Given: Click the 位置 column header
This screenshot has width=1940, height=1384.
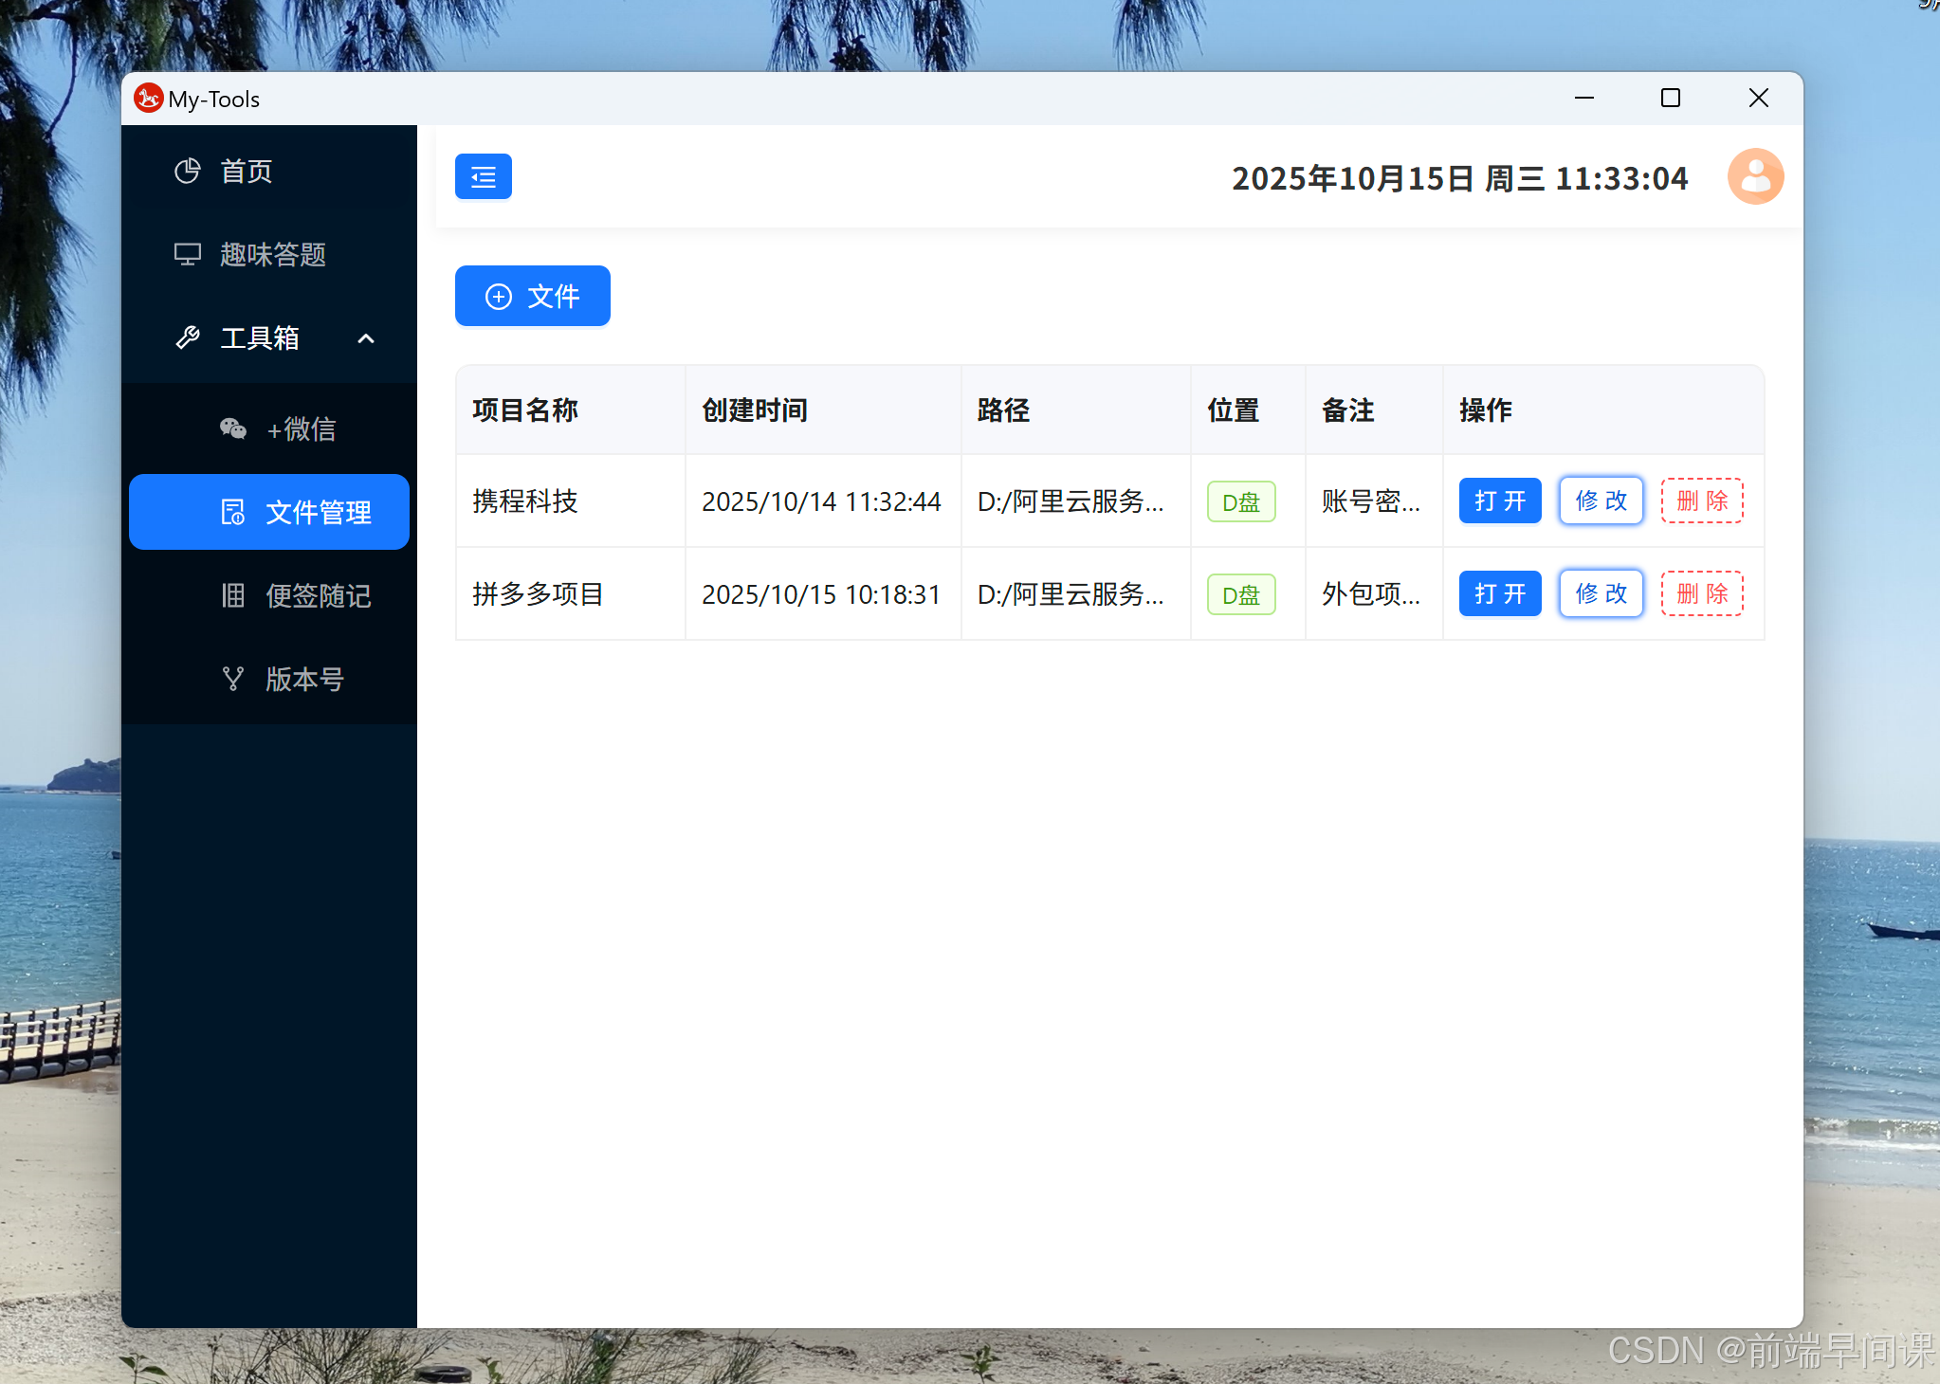Looking at the screenshot, I should click(1248, 410).
